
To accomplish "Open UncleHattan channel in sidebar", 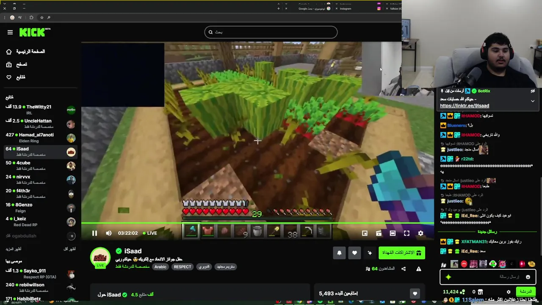I will click(x=41, y=124).
